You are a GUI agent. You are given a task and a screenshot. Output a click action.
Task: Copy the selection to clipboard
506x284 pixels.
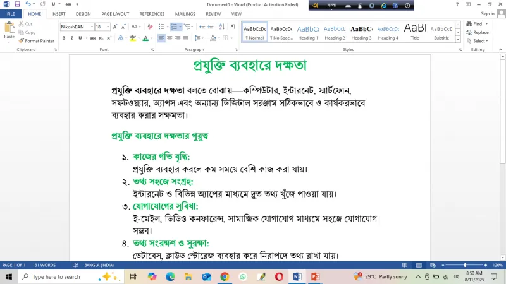click(x=27, y=33)
